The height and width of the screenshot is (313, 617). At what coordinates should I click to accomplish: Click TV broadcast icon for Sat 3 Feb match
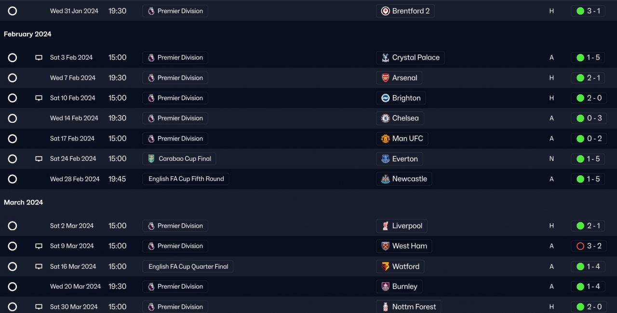(x=39, y=58)
